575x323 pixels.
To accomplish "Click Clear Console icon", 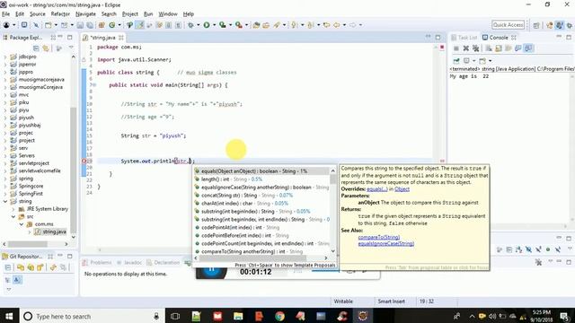I will pos(489,48).
